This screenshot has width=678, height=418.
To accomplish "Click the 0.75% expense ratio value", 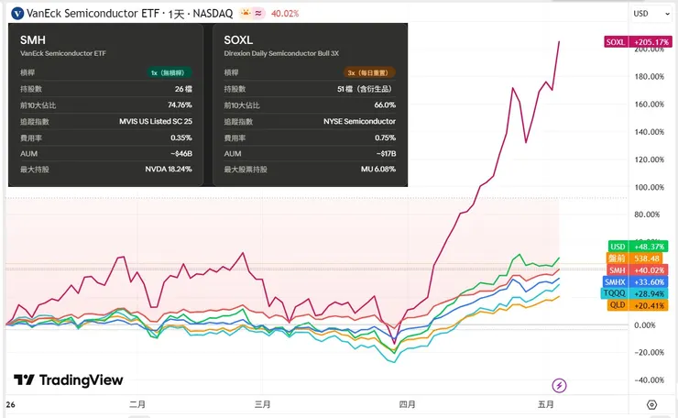I will pyautogui.click(x=385, y=137).
